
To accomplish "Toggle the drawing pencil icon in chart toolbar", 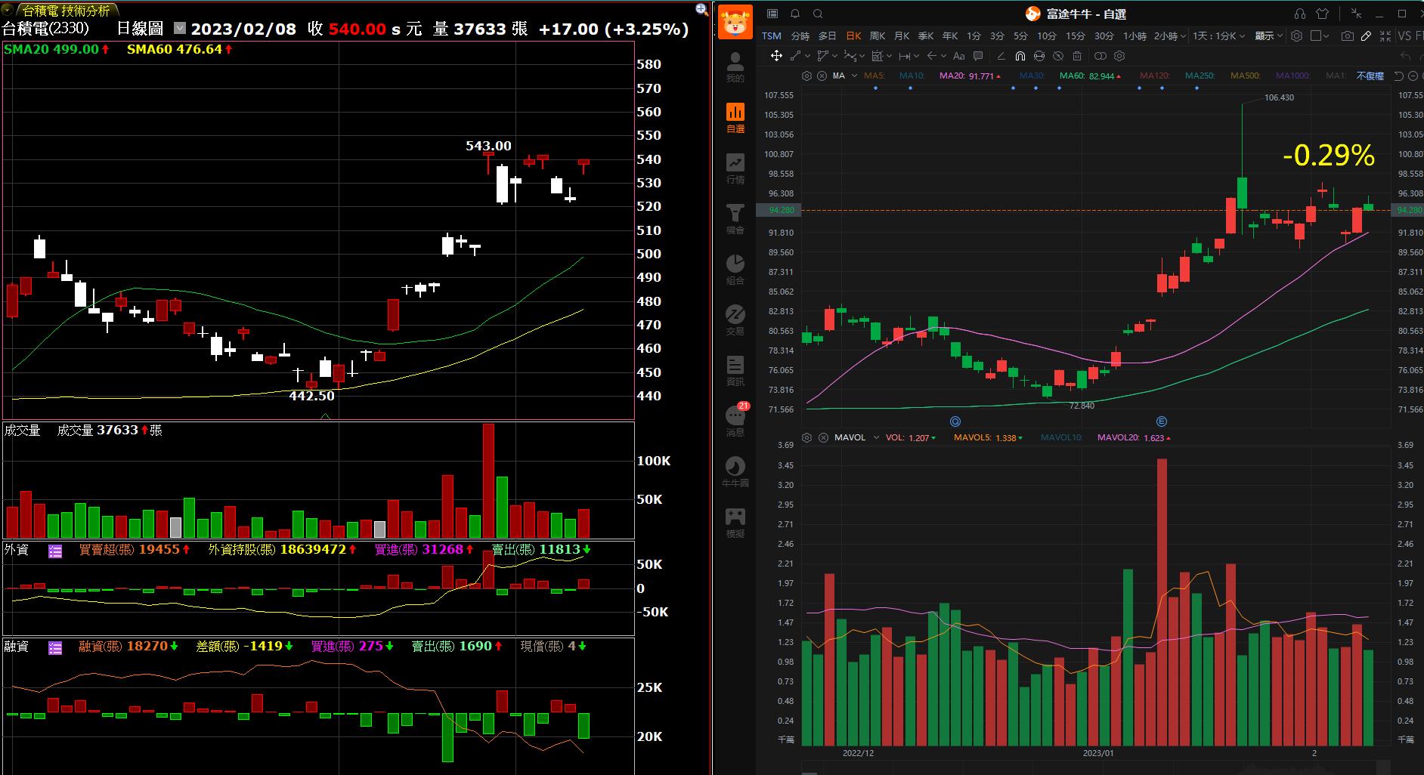I will click(1366, 36).
